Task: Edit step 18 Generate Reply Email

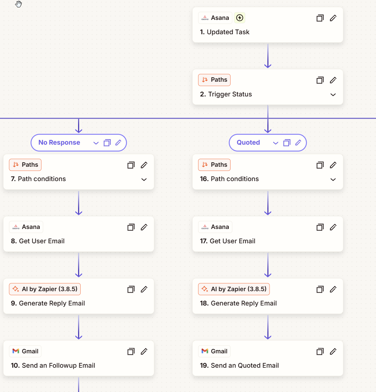Action: click(x=333, y=290)
